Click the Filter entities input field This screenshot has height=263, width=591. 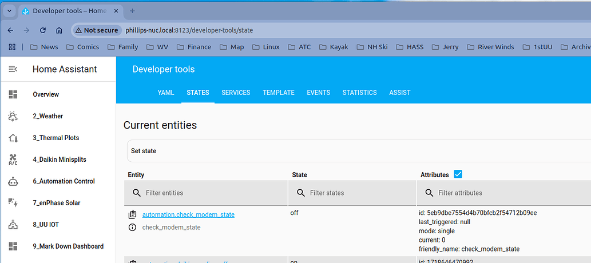(x=206, y=193)
